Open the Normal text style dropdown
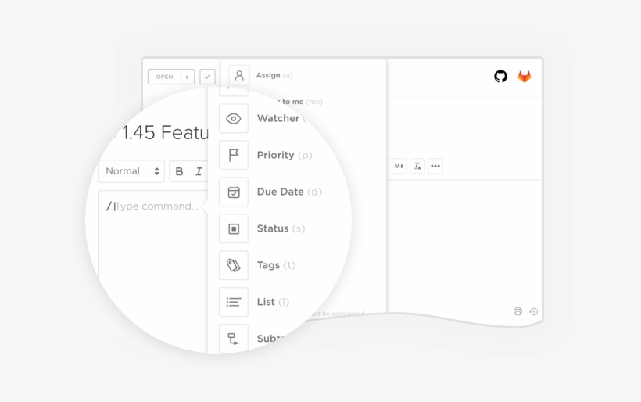 pyautogui.click(x=131, y=171)
